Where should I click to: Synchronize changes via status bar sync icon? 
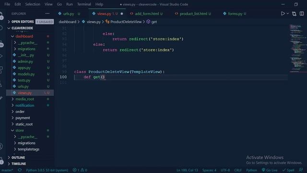pos(20,170)
